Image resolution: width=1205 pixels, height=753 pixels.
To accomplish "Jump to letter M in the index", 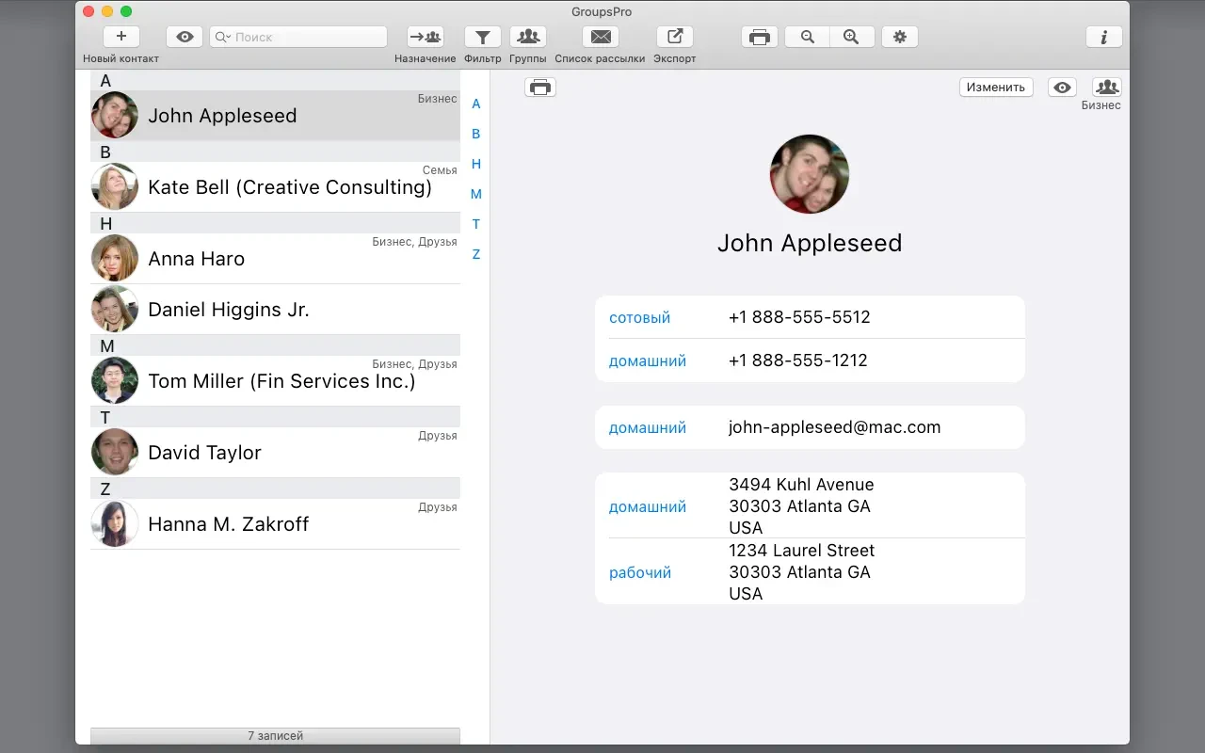I will coord(475,194).
